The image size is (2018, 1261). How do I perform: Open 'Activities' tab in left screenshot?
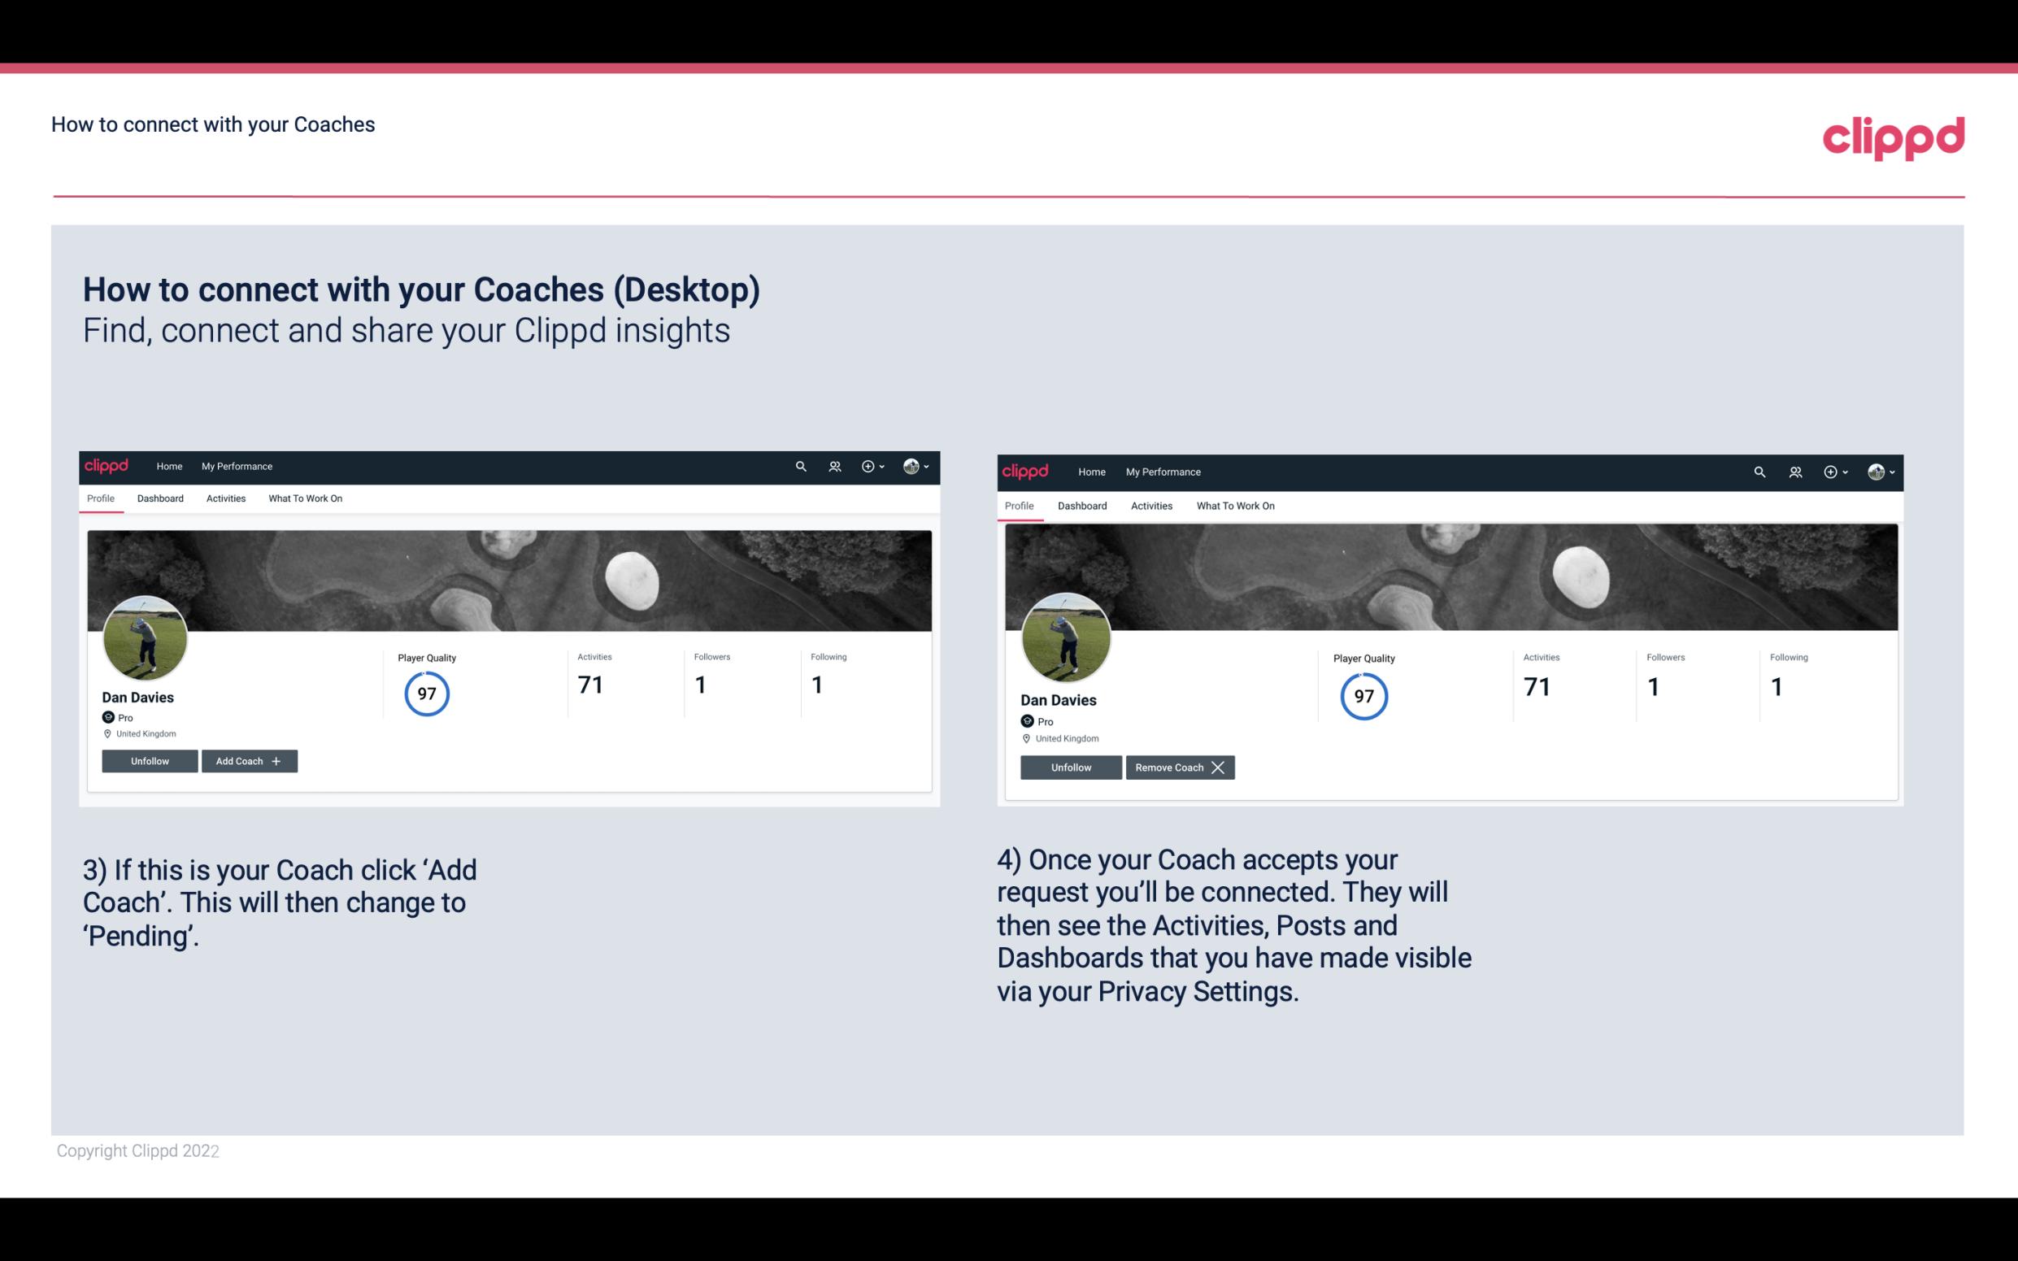coord(225,498)
